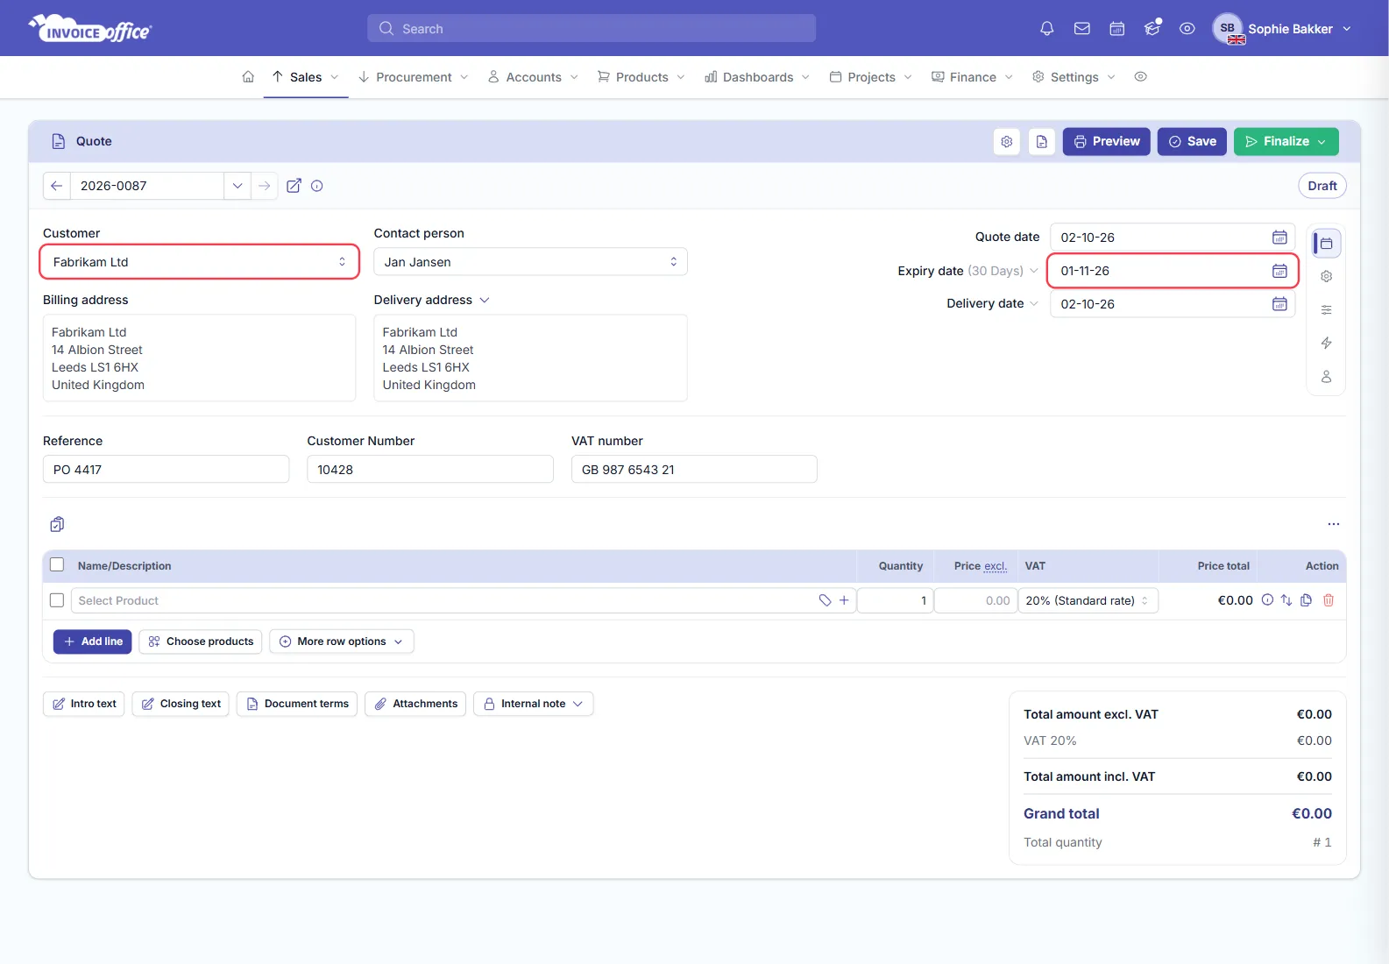Show quote number info icon
This screenshot has height=964, width=1389.
pyautogui.click(x=317, y=186)
